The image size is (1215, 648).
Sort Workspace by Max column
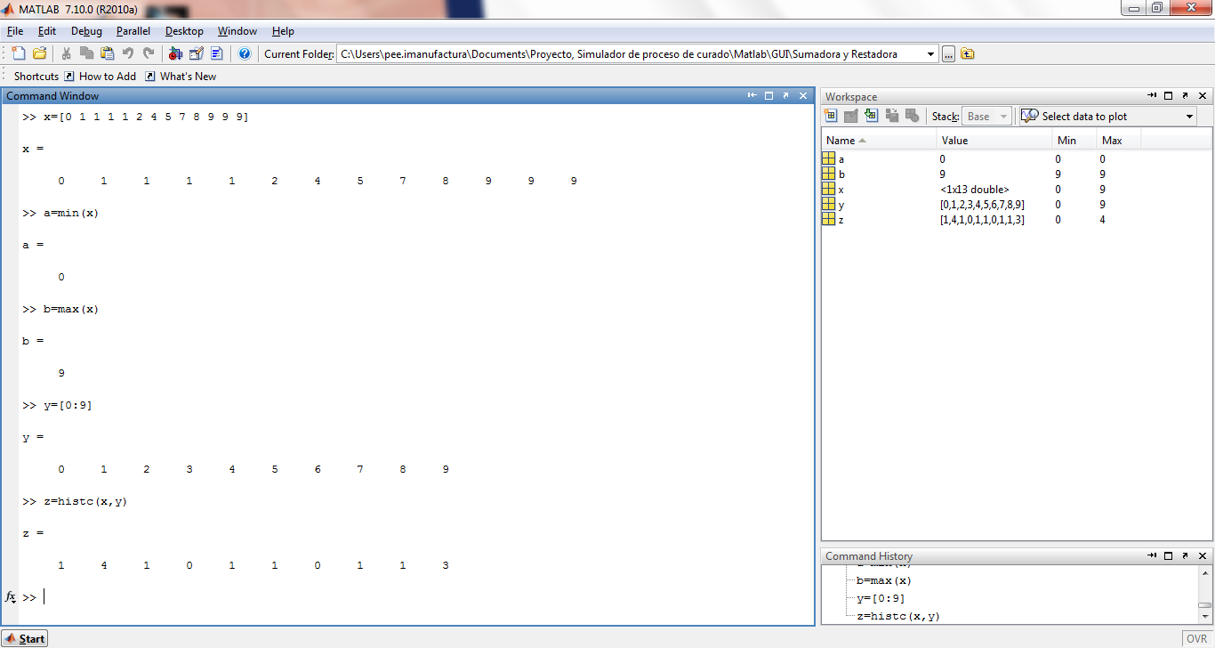point(1119,140)
